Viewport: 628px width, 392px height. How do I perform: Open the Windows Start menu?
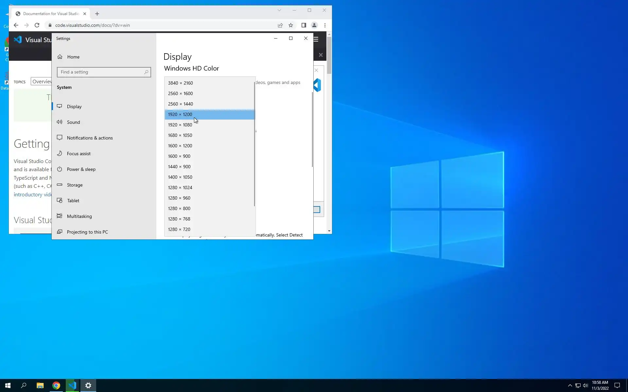[8, 385]
